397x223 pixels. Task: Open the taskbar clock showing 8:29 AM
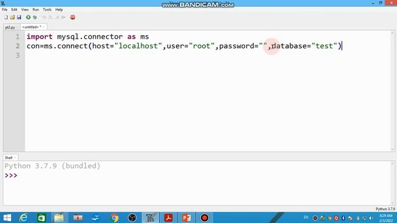(x=386, y=218)
